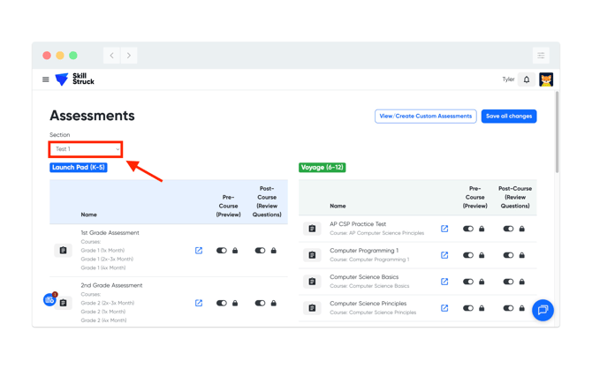Select the Launch Pad (K-5) tab label

tap(79, 167)
